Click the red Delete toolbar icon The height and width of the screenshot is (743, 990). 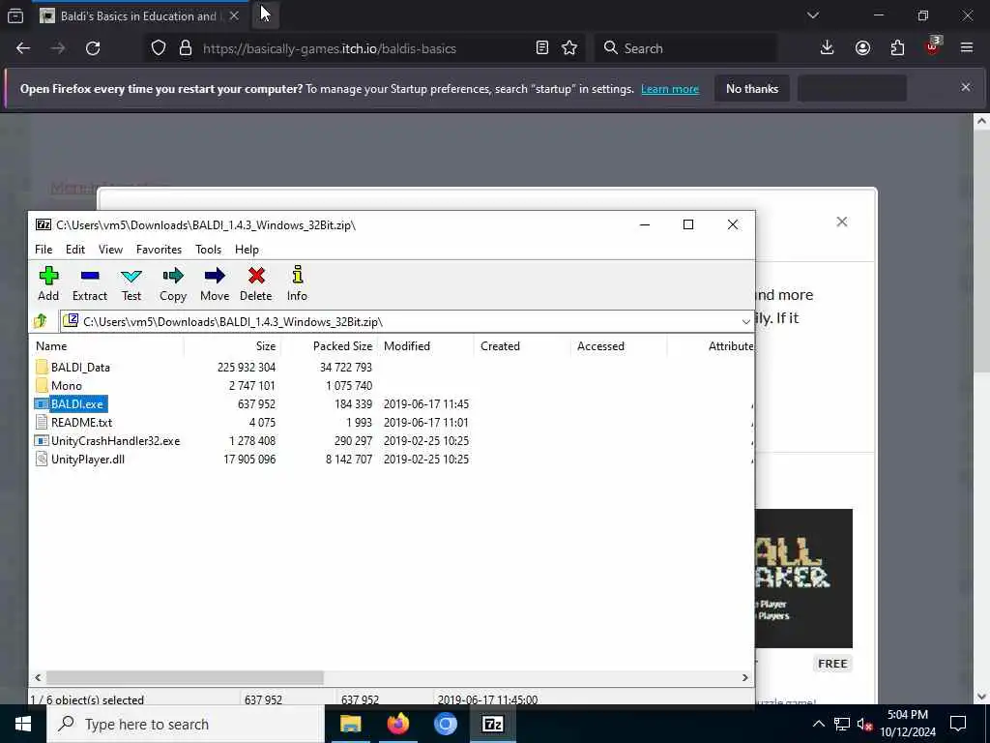click(x=255, y=283)
